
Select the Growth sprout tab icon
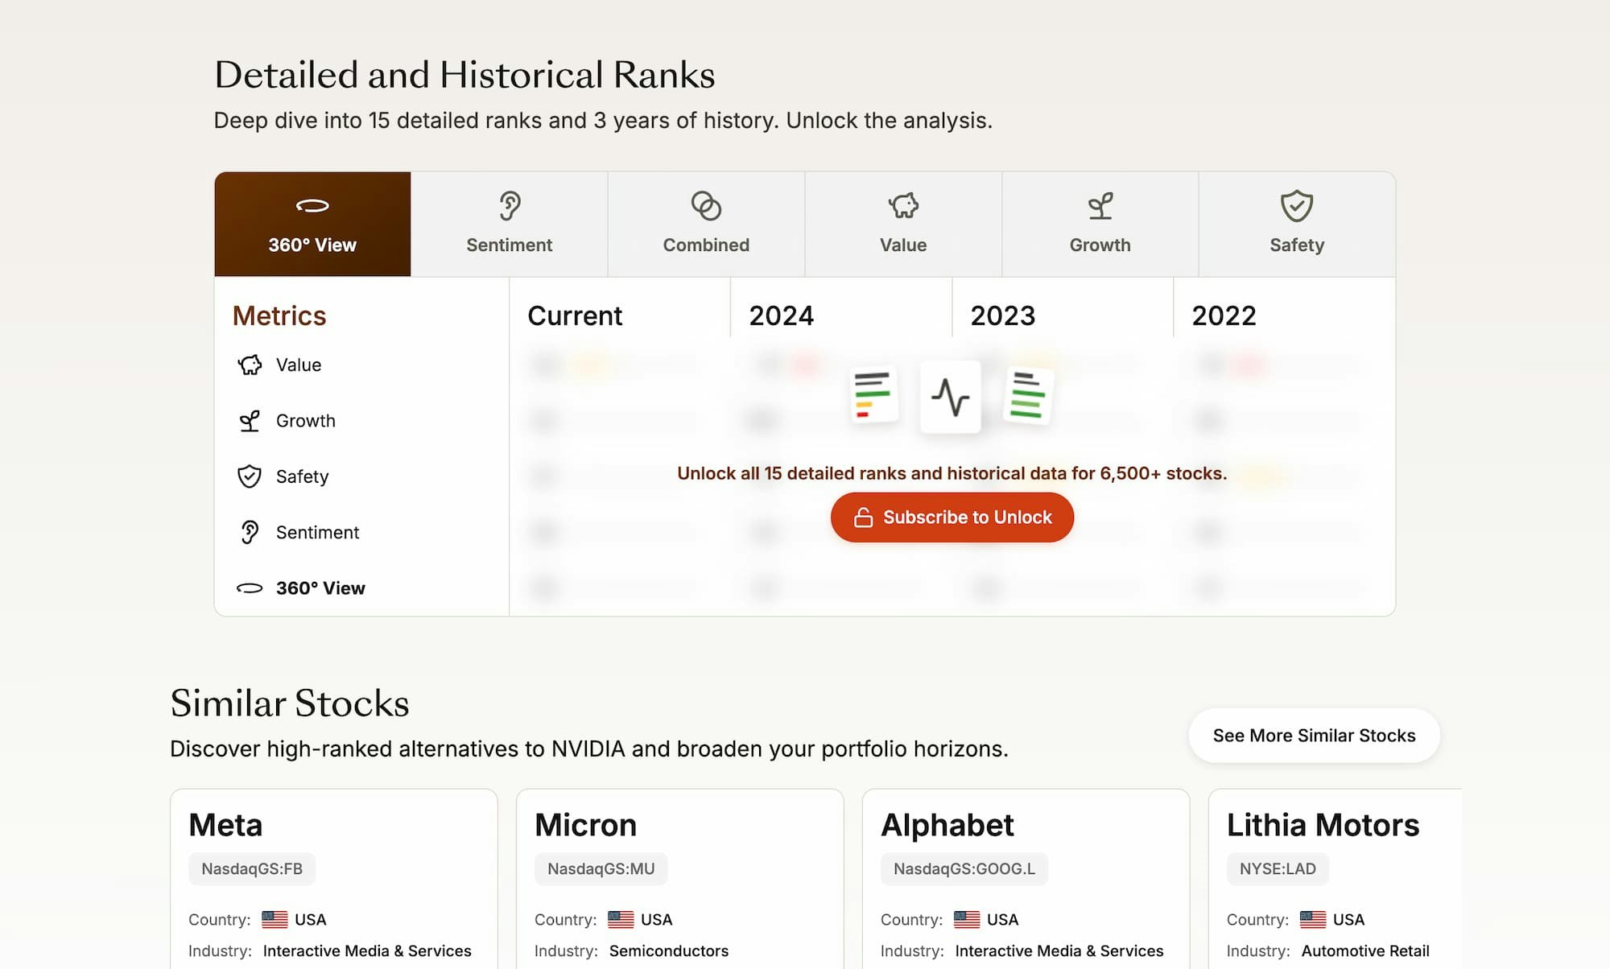tap(1100, 208)
